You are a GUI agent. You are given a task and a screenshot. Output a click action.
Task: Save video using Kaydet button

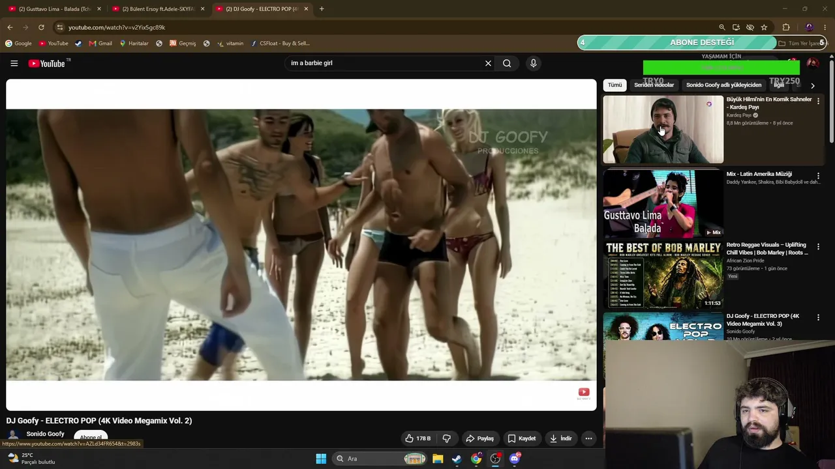tap(522, 438)
